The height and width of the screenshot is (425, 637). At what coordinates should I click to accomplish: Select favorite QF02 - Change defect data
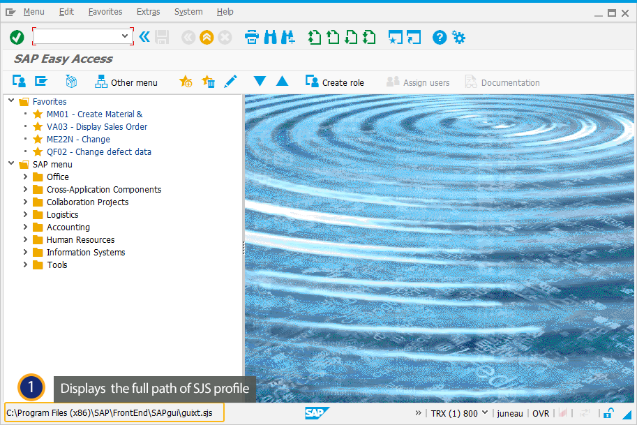98,152
